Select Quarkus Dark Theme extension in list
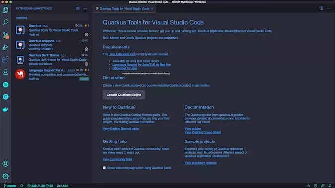Viewport: 335px width, 188px height. click(52, 59)
